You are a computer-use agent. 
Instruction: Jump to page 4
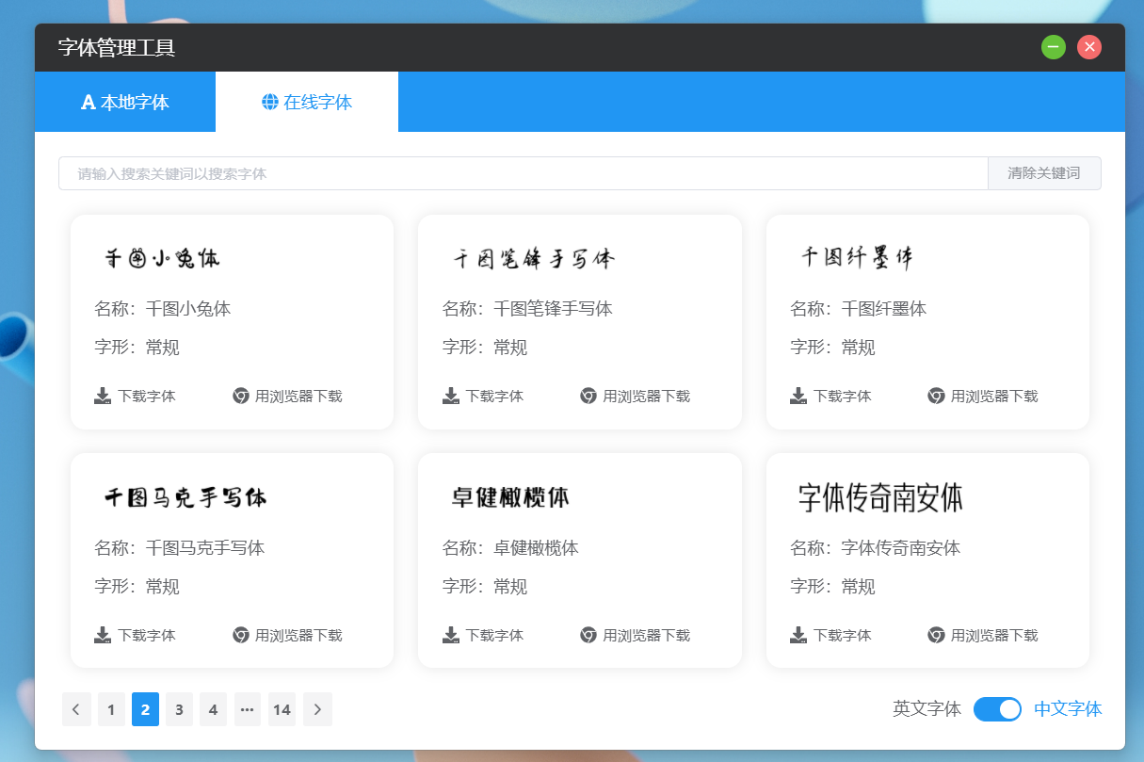click(214, 709)
